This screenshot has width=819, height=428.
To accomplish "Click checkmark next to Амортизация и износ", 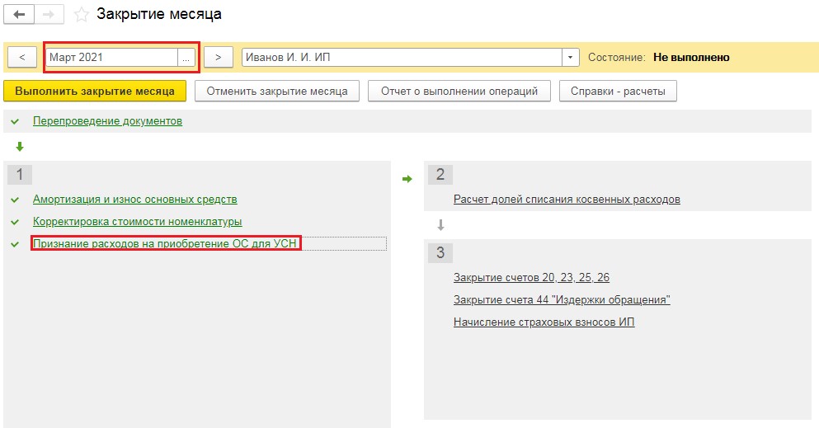I will pos(15,200).
